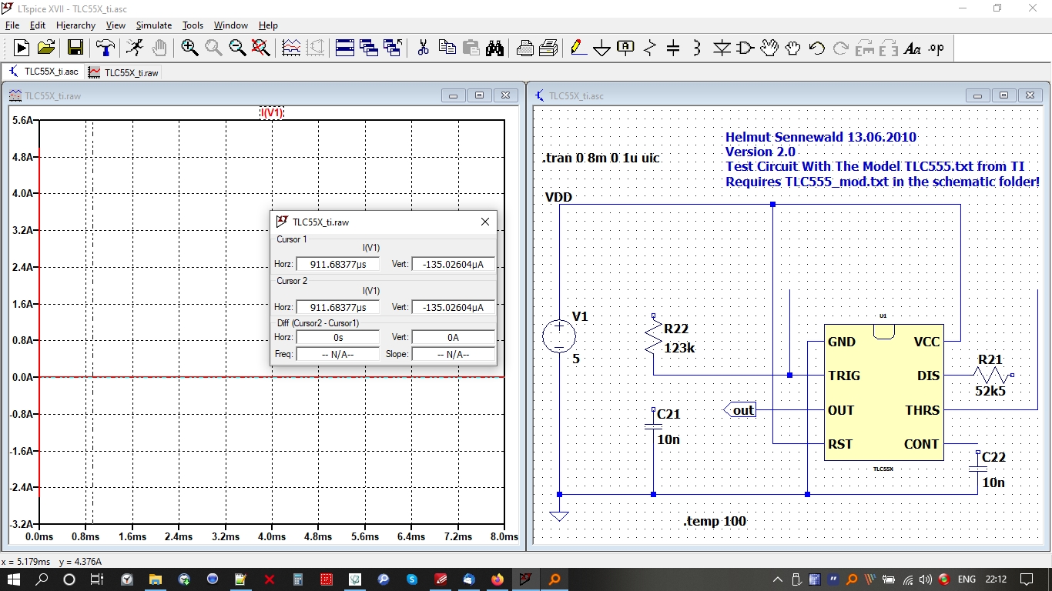Screen dimensions: 1052x591
Task: Open the Simulate menu
Action: [154, 25]
